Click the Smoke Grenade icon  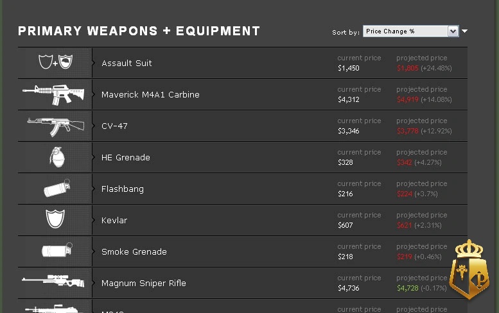tap(57, 250)
